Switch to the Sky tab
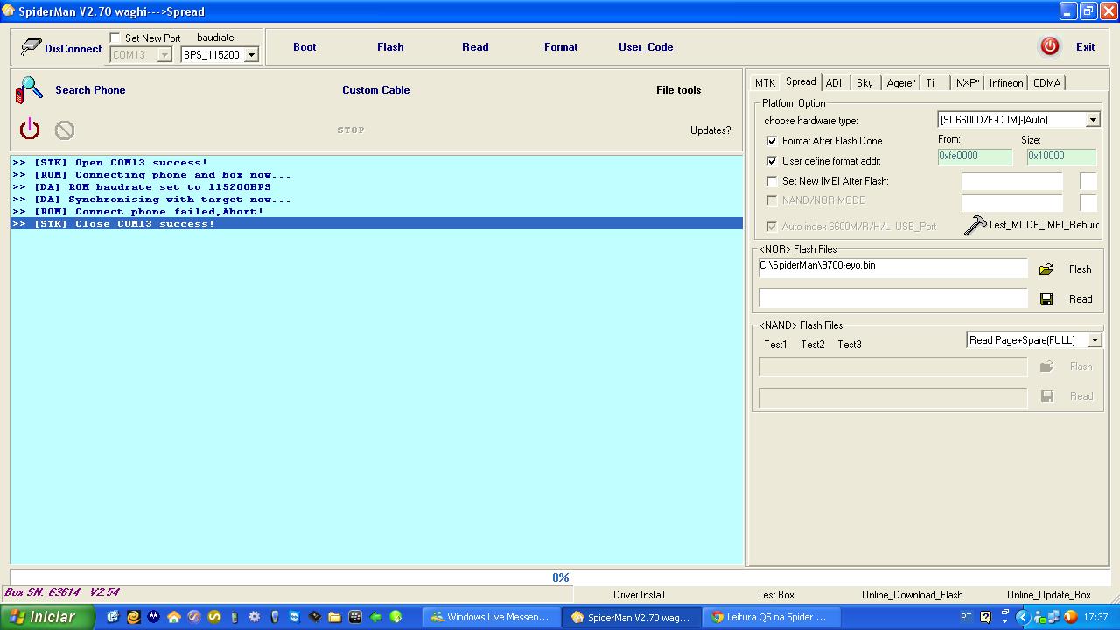Image resolution: width=1120 pixels, height=630 pixels. [864, 83]
